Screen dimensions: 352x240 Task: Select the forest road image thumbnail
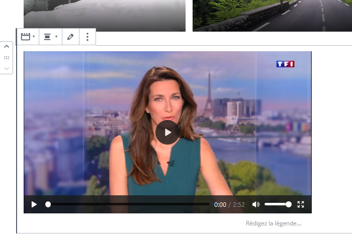[273, 16]
